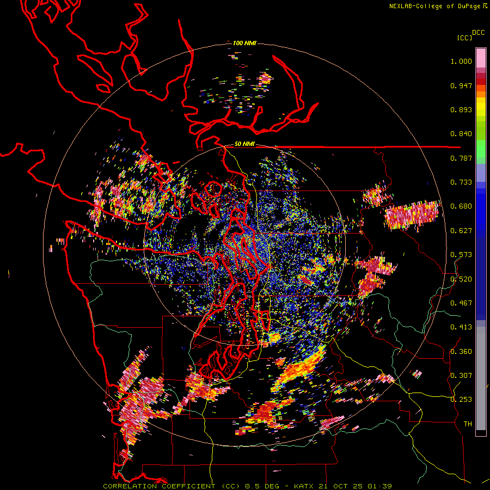Screen dimensions: 490x490
Task: Click the CORRELATION COEFFICIENT (CC) caption text
Action: click(171, 486)
